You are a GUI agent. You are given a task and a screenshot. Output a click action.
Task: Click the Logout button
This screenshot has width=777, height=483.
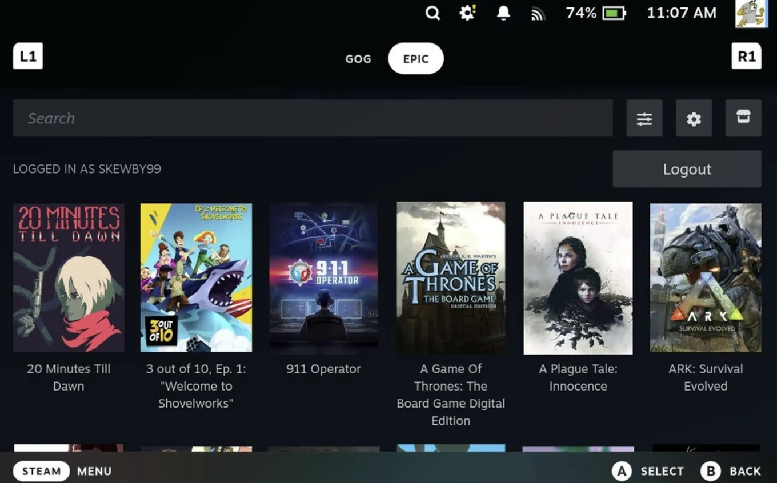tap(687, 169)
